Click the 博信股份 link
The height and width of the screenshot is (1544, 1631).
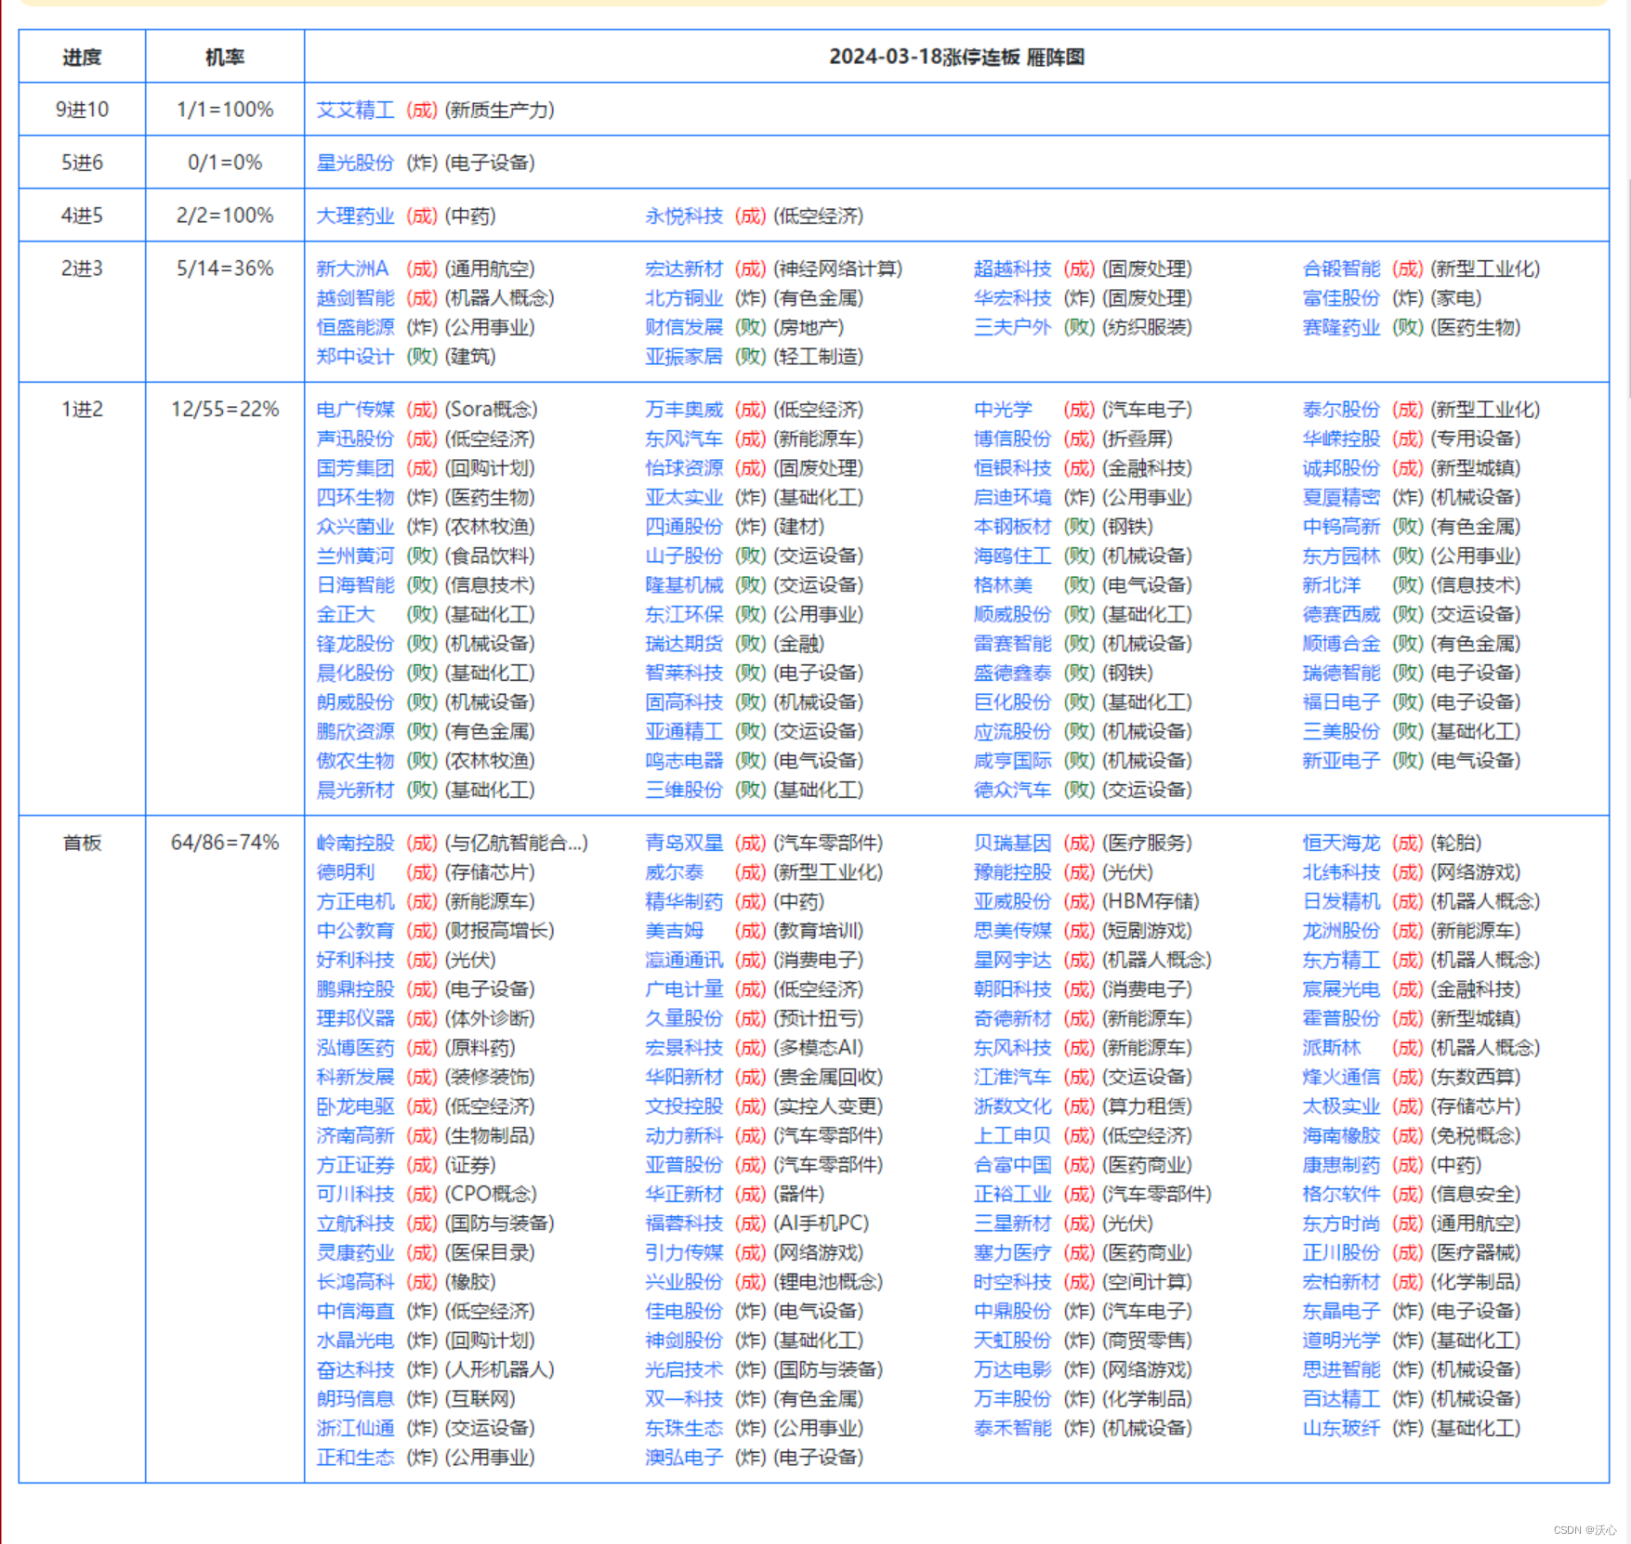(1013, 438)
